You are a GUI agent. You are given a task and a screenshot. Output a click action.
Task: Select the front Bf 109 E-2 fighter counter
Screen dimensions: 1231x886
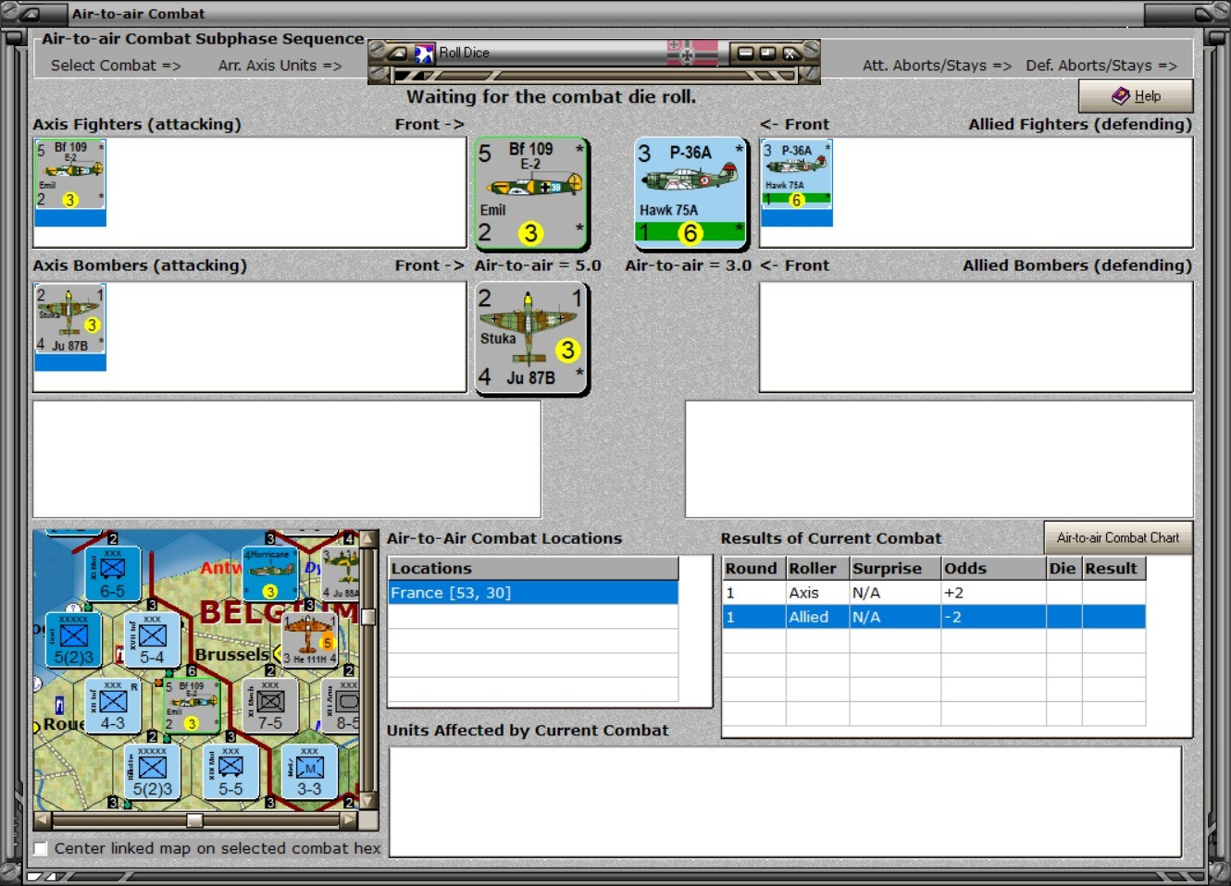(x=532, y=194)
